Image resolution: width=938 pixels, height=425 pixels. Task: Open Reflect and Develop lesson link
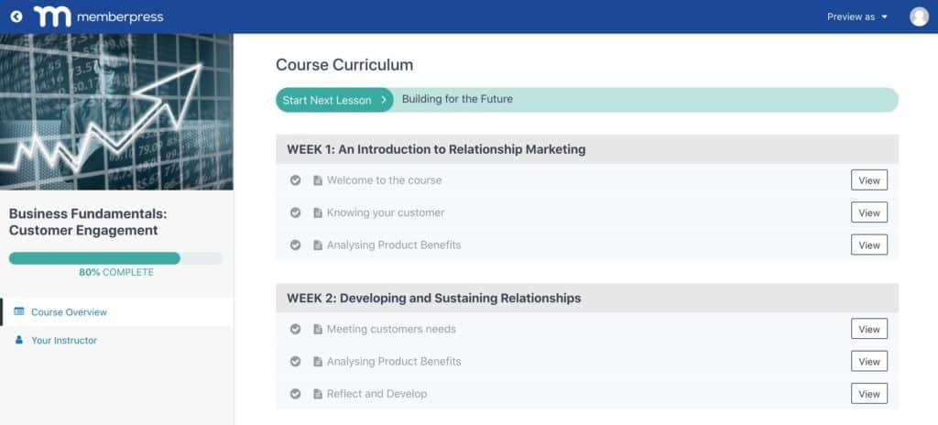click(x=376, y=394)
